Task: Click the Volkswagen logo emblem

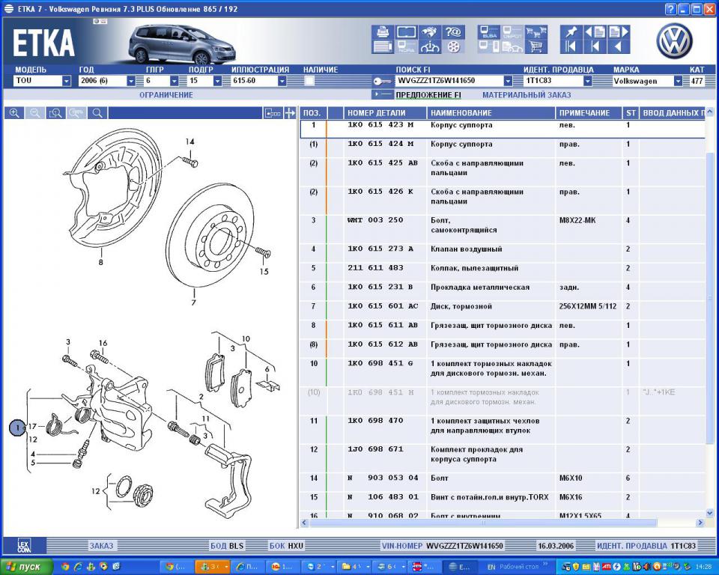Action: pyautogui.click(x=674, y=41)
